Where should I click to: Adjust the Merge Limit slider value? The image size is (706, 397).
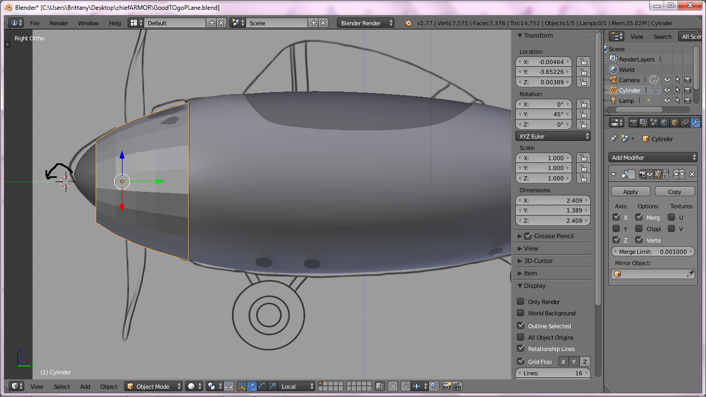[652, 252]
